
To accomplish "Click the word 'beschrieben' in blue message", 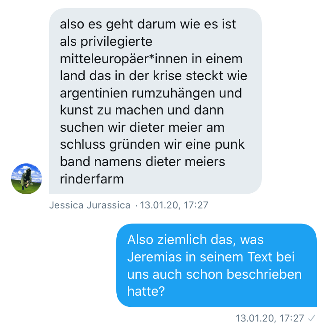I will tap(264, 274).
